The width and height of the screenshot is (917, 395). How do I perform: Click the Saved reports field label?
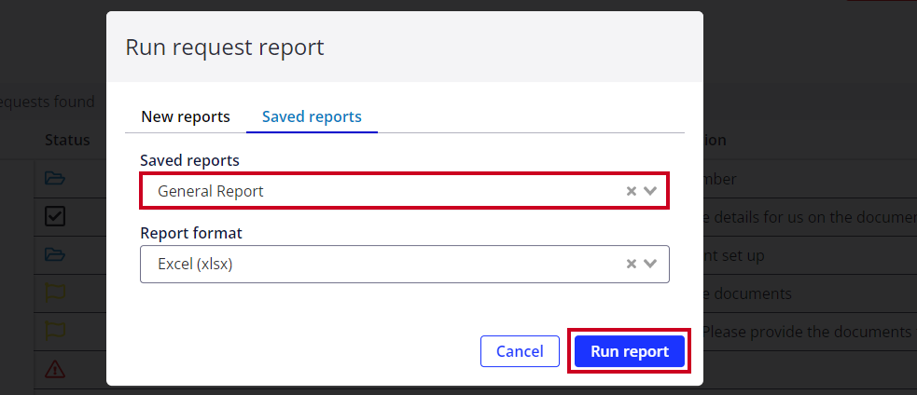coord(189,160)
